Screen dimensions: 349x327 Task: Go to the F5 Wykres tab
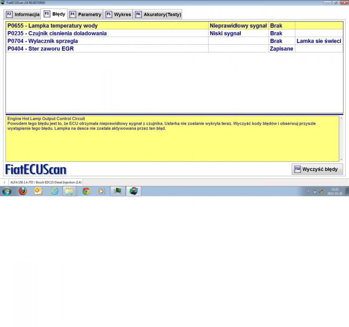click(118, 14)
